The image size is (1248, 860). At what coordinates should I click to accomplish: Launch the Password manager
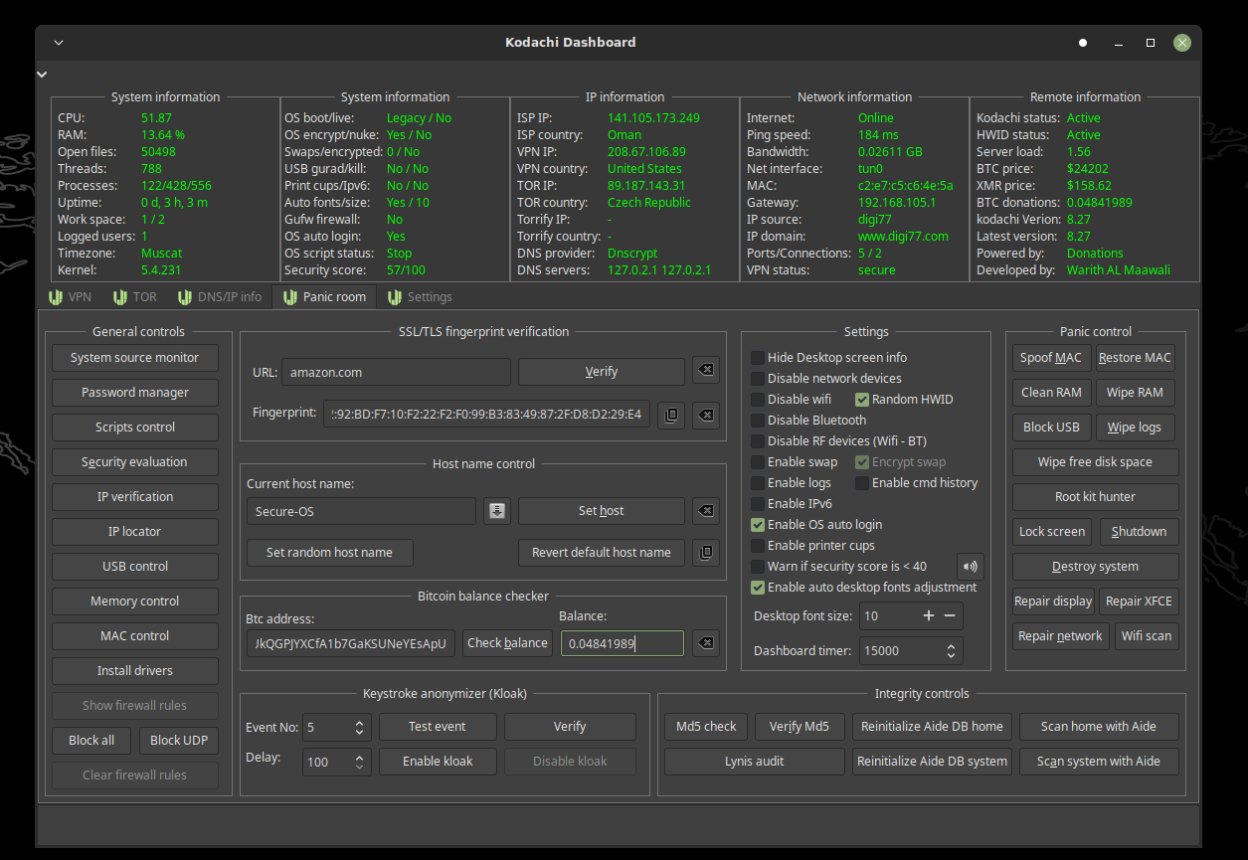coord(135,393)
